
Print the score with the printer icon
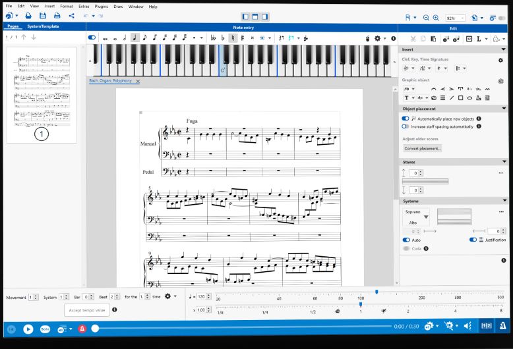pos(57,16)
